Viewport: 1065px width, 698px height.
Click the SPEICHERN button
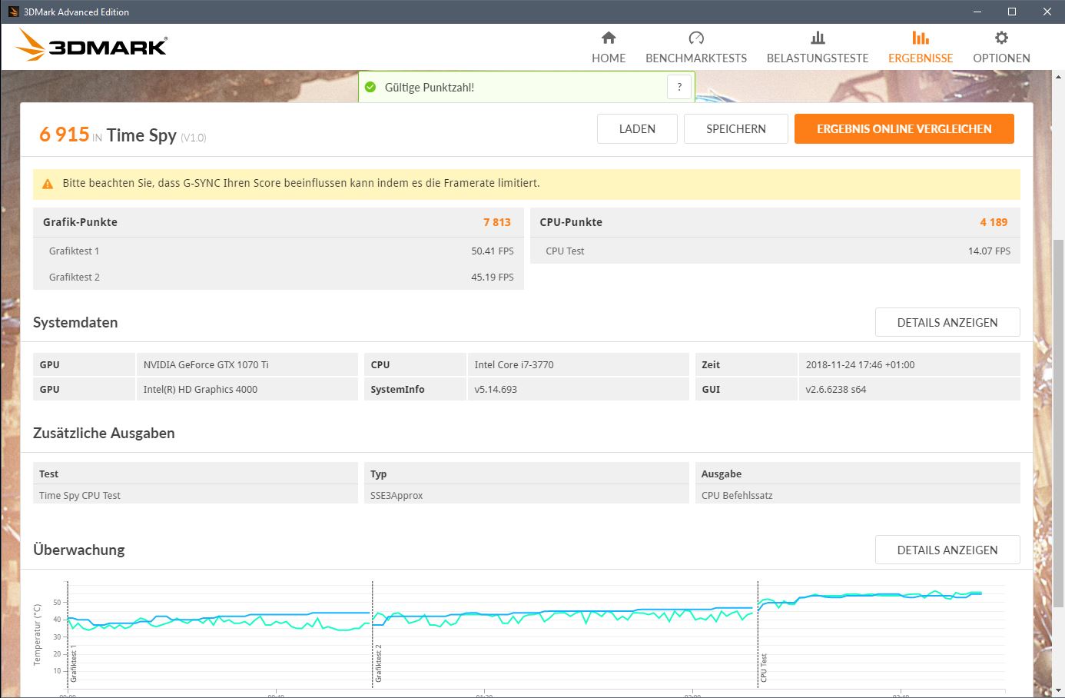(736, 129)
